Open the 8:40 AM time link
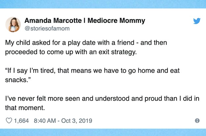The image size is (206, 136). [45, 121]
